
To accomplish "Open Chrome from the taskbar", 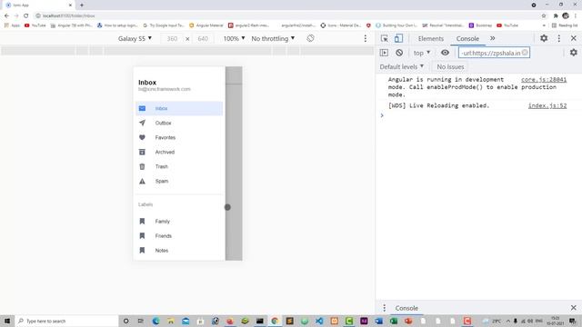I will coord(275,321).
